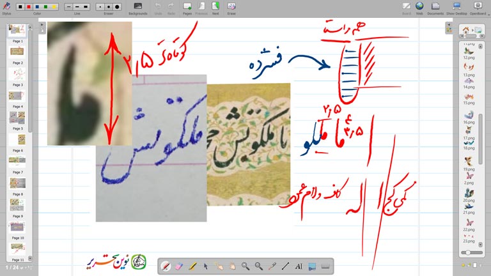491x276 pixels.
Task: Select the medium line width option
Action: (x=77, y=6)
